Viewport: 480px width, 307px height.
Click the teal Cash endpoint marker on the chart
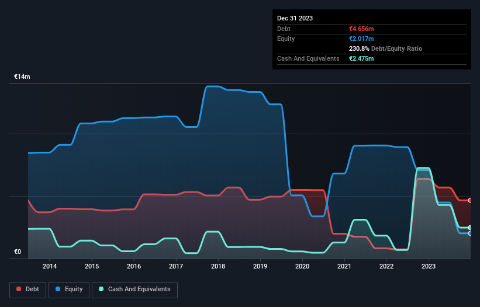point(470,228)
